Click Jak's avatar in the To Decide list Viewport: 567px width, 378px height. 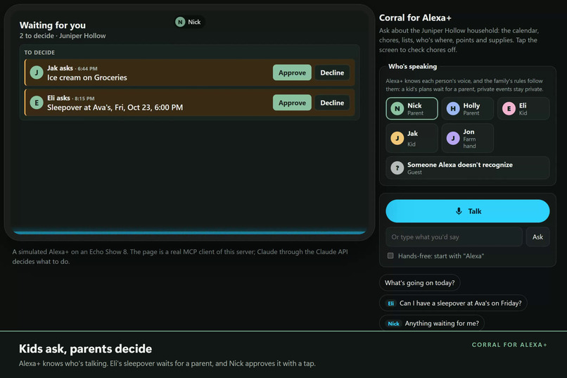[37, 73]
